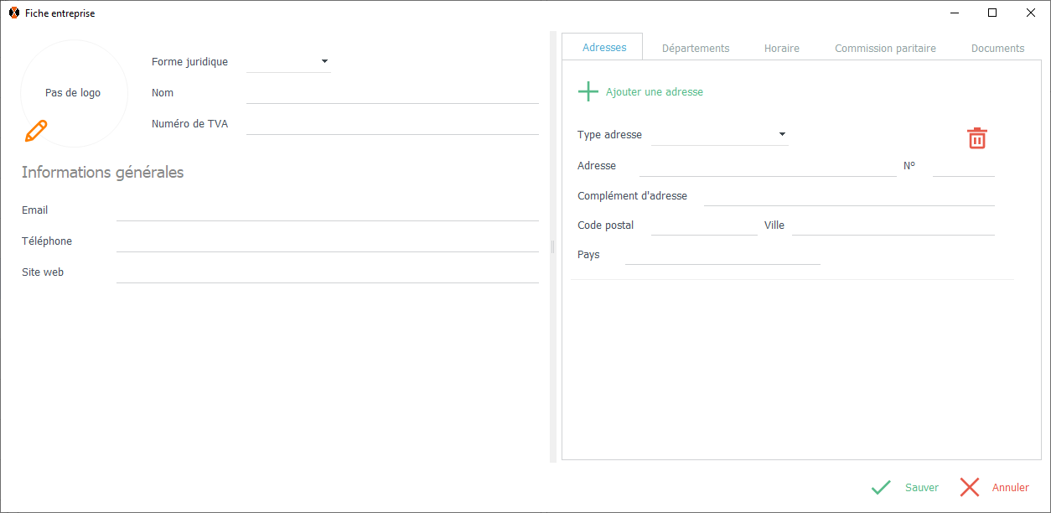Delete address with red trash icon
The height and width of the screenshot is (513, 1051).
pos(977,138)
